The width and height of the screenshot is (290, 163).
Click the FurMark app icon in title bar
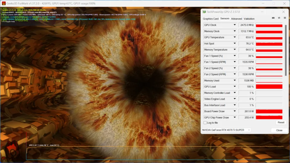(4, 3)
